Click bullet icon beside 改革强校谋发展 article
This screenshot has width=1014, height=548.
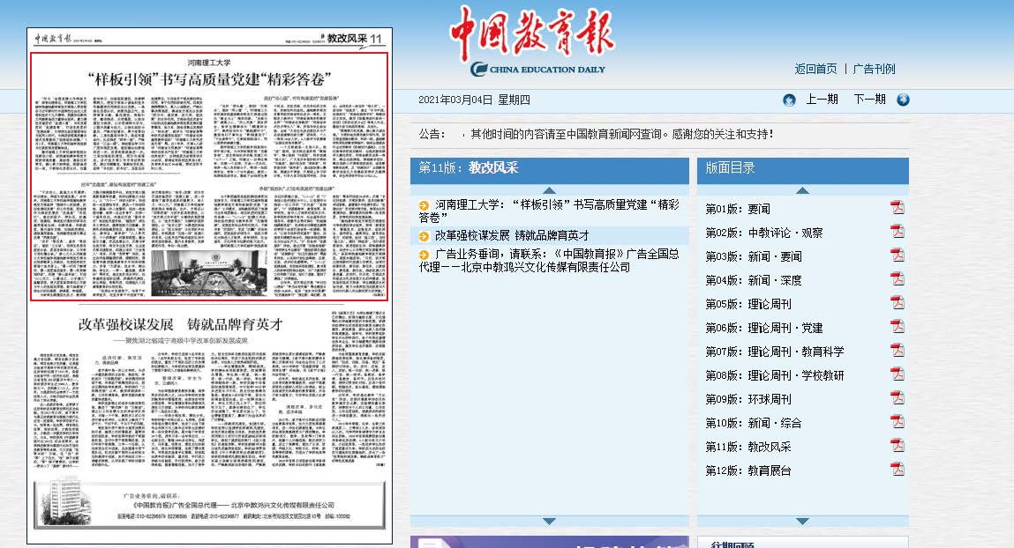424,235
